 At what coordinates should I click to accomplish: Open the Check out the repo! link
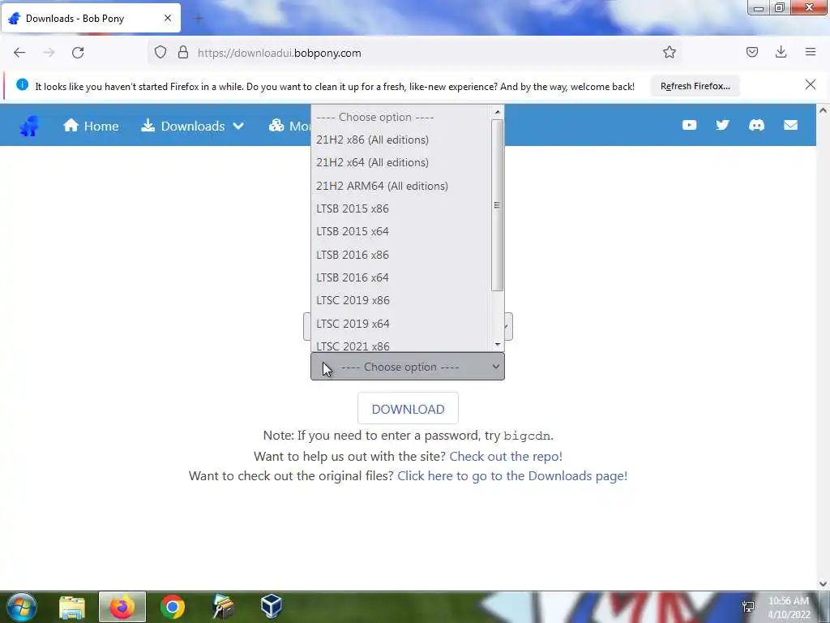click(x=506, y=456)
